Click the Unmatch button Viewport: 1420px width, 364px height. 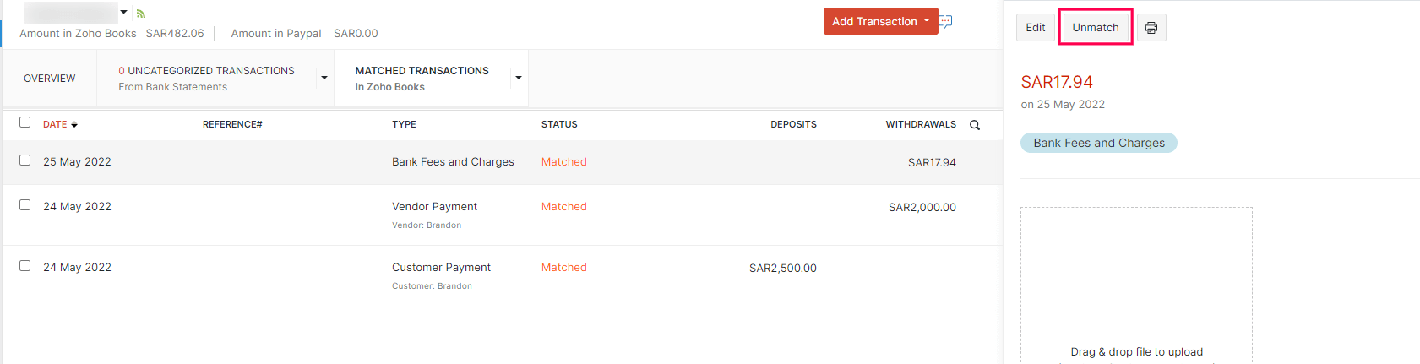point(1095,28)
